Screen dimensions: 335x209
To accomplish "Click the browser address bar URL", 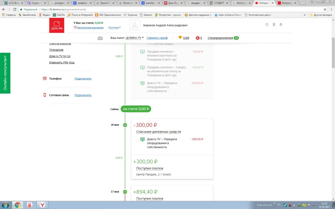I will tap(63, 9).
